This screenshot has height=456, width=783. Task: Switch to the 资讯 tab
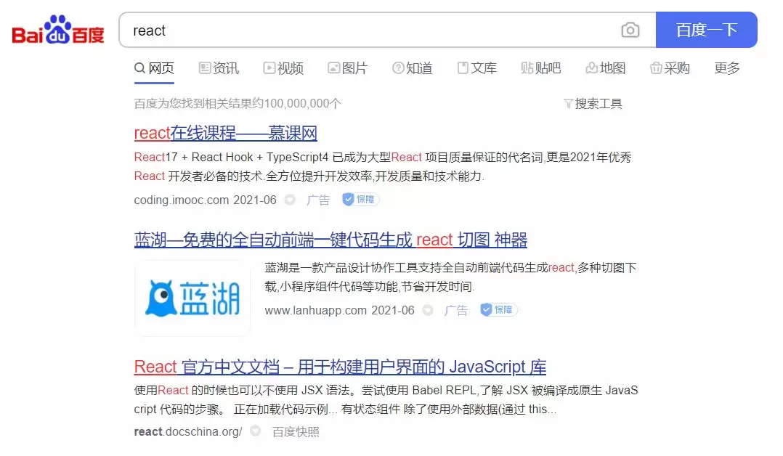pyautogui.click(x=219, y=68)
